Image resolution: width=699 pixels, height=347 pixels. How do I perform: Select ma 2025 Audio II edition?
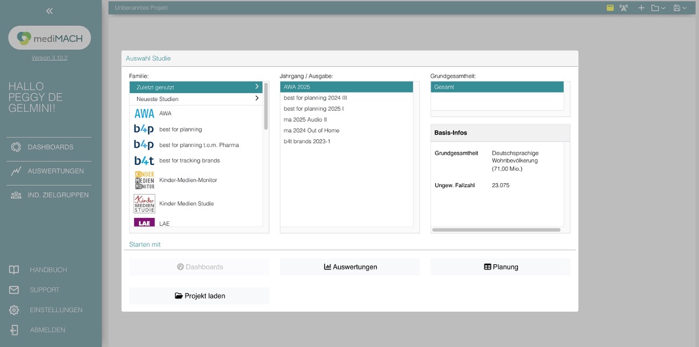306,120
